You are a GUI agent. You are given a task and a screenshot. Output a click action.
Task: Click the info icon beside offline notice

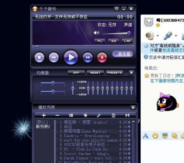pyautogui.click(x=146, y=46)
